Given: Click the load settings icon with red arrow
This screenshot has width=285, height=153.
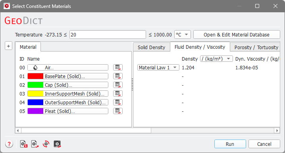Looking at the screenshot, I should (x=35, y=144).
